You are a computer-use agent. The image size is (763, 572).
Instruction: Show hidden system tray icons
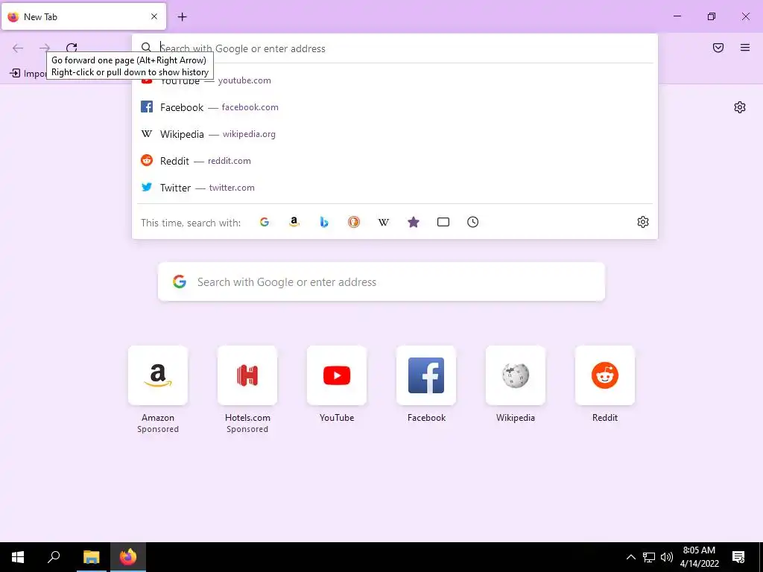(x=630, y=557)
